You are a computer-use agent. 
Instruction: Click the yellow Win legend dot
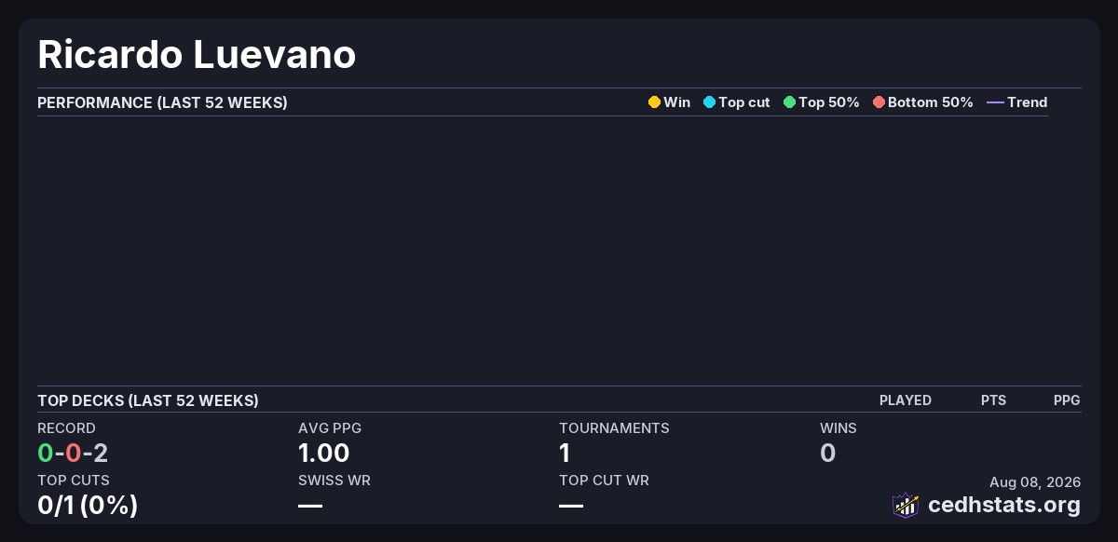point(654,102)
